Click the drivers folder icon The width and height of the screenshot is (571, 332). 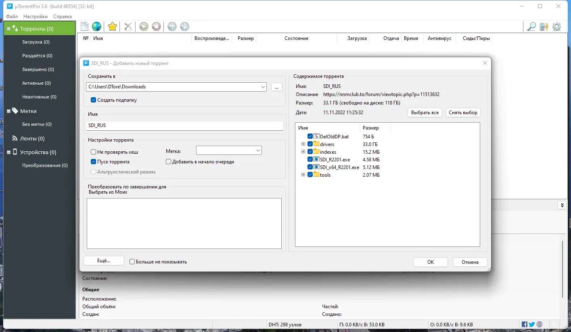(316, 144)
